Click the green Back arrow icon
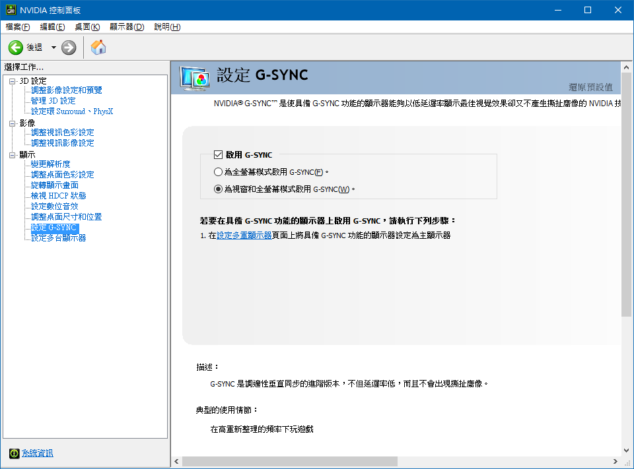This screenshot has height=469, width=634. 16,47
